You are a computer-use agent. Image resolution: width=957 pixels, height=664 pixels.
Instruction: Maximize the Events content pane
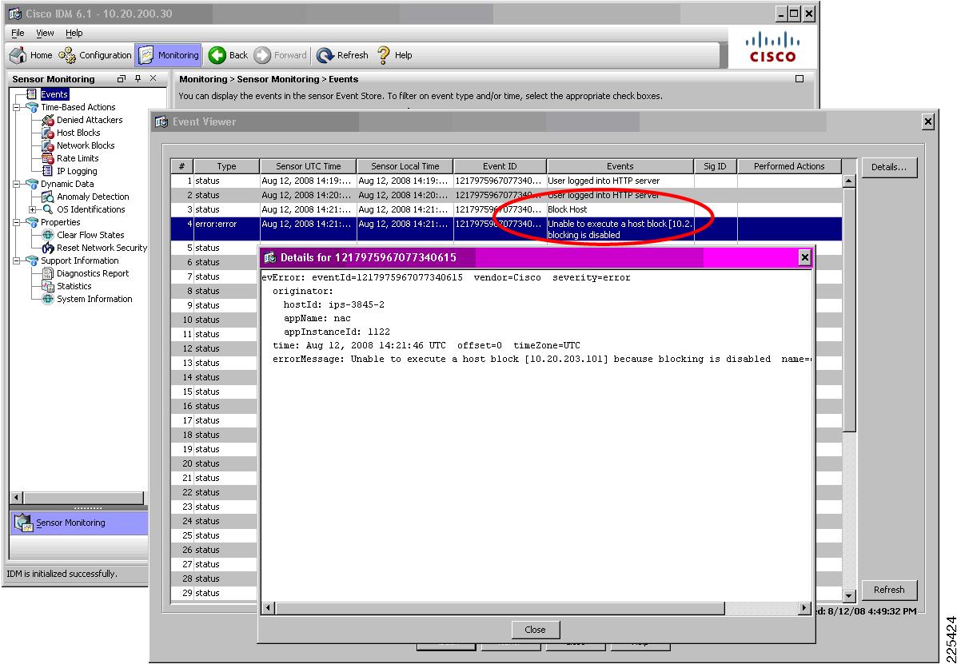click(799, 78)
